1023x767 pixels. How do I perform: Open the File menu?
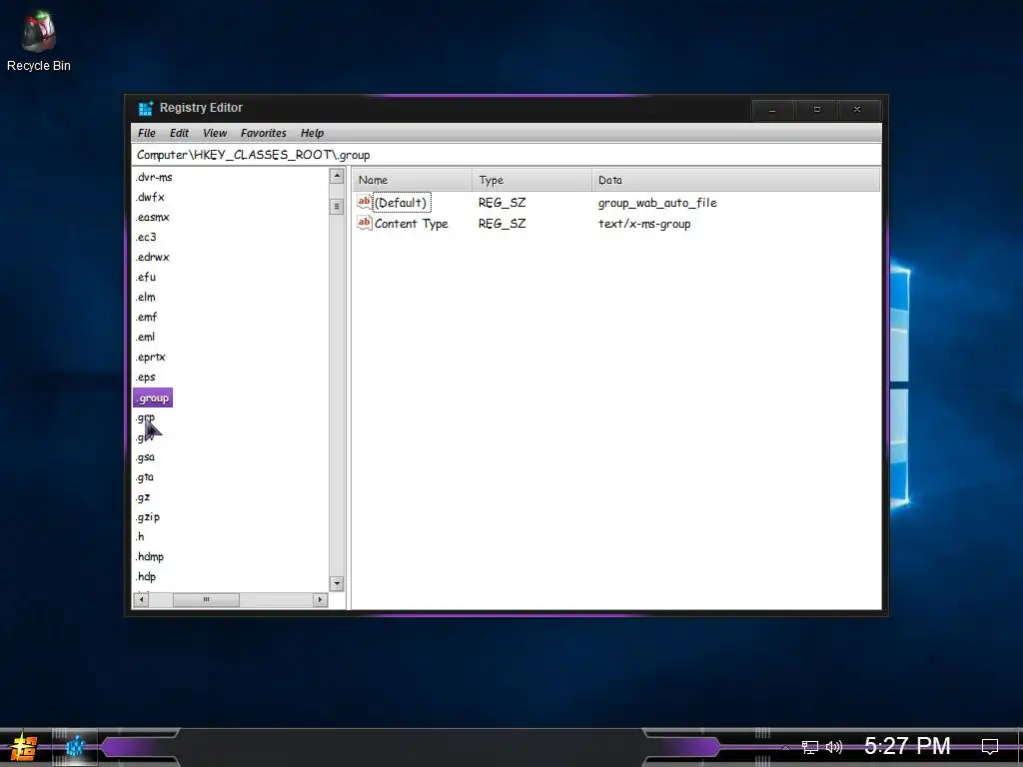pyautogui.click(x=146, y=133)
